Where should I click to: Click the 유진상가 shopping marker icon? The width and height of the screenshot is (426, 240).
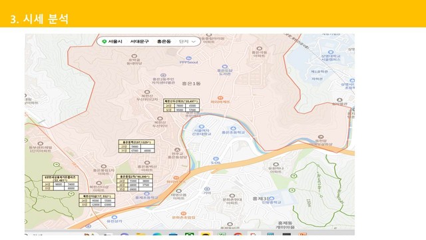114,217
